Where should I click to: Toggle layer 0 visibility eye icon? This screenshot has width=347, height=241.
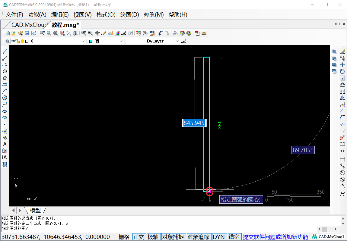click(13, 41)
